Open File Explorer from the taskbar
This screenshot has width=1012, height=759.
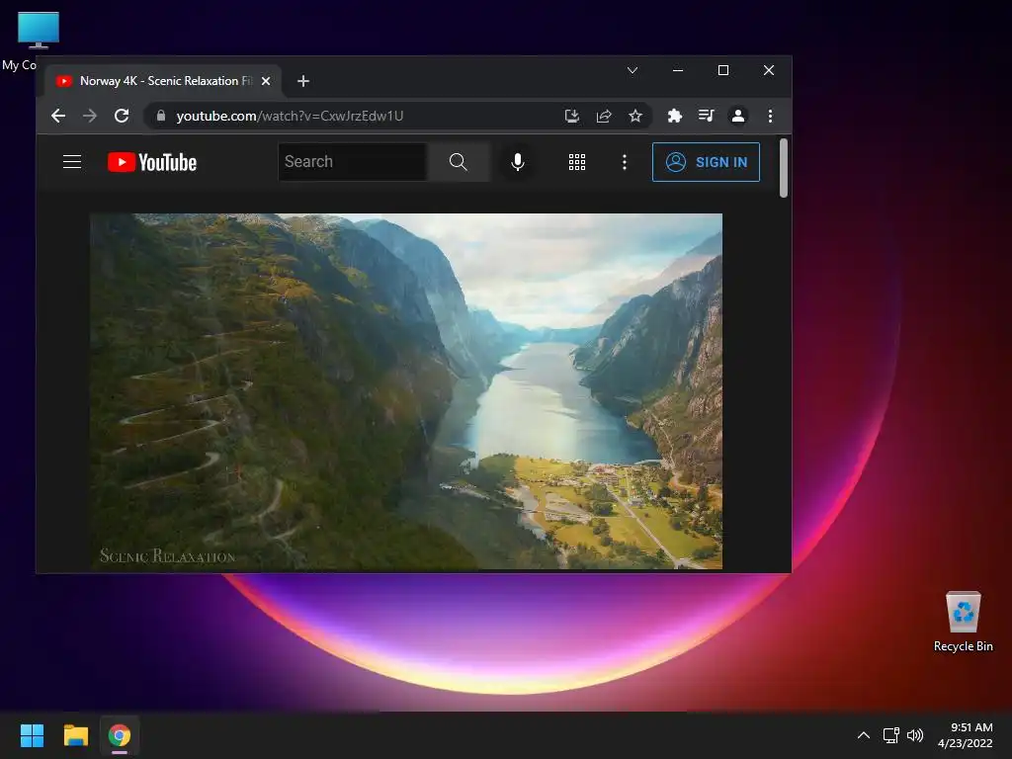coord(75,735)
